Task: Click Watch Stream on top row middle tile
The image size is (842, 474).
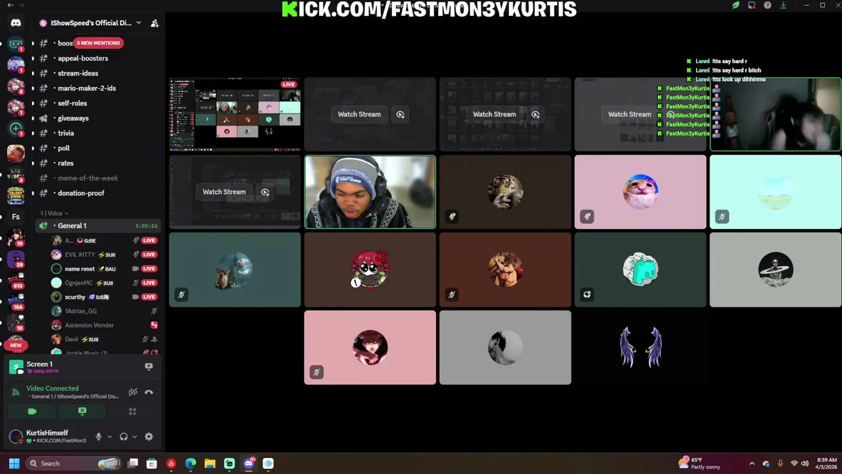Action: [495, 115]
